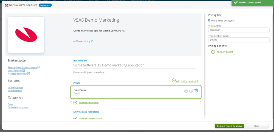Open the Visma Business system link
The width and height of the screenshot is (274, 132).
[x=15, y=87]
